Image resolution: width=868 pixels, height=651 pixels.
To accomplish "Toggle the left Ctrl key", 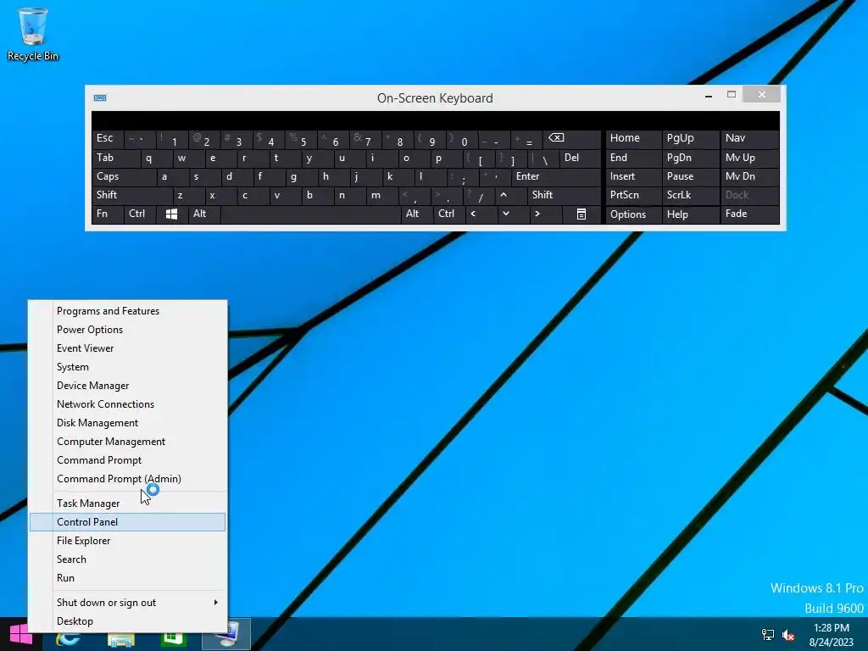I will click(x=140, y=214).
